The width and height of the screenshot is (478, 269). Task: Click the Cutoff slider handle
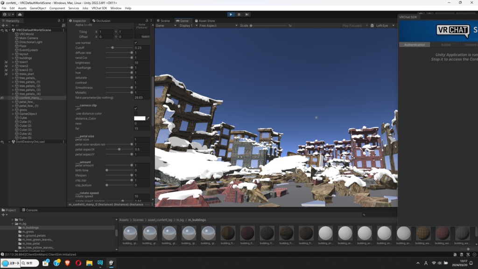(x=112, y=48)
